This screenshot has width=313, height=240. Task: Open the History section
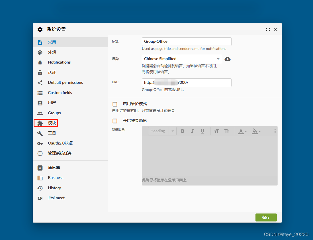[70, 188]
